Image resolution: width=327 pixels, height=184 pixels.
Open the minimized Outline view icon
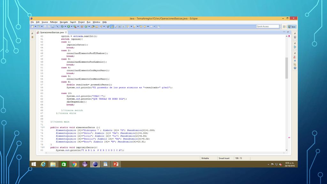tap(295, 47)
